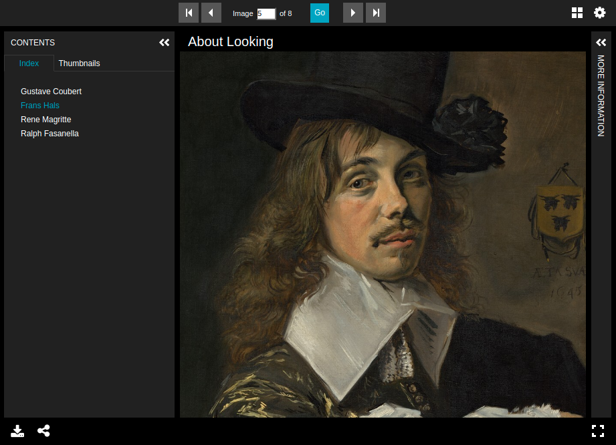The height and width of the screenshot is (445, 616).
Task: Open Ralph Fasanella index entry
Action: (x=50, y=134)
